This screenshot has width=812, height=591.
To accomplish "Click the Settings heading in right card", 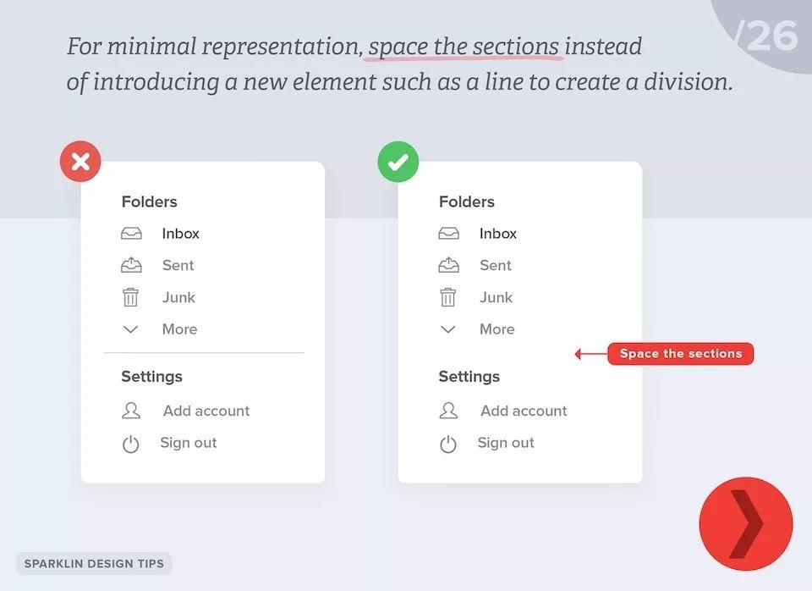I will 469,377.
